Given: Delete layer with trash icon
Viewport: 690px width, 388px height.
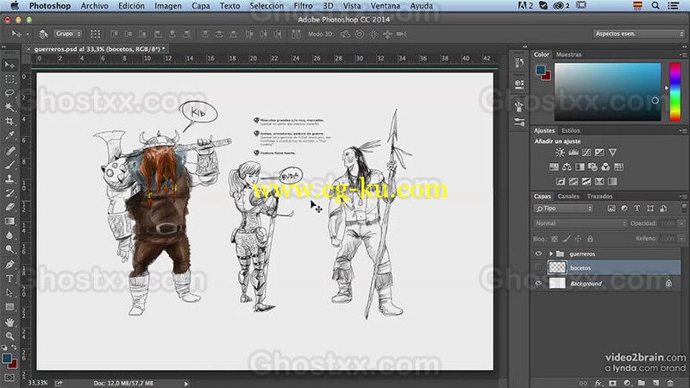Looking at the screenshot, I should pos(670,383).
